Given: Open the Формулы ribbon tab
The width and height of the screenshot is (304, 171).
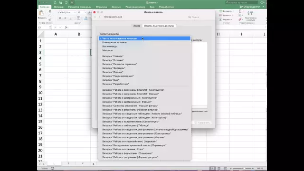Looking at the screenshot, I should coord(101,7).
